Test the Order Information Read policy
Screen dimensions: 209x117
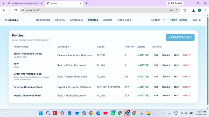(176, 77)
